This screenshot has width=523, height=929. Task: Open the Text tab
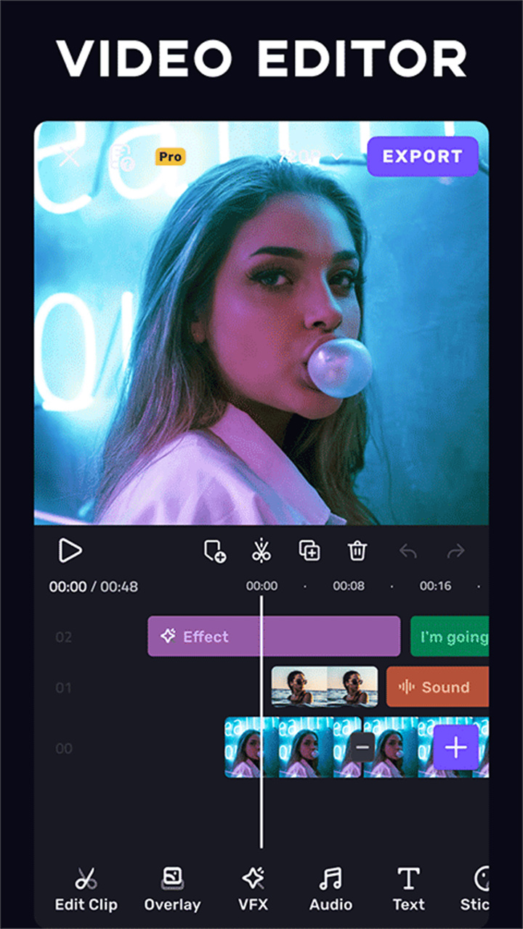click(408, 889)
